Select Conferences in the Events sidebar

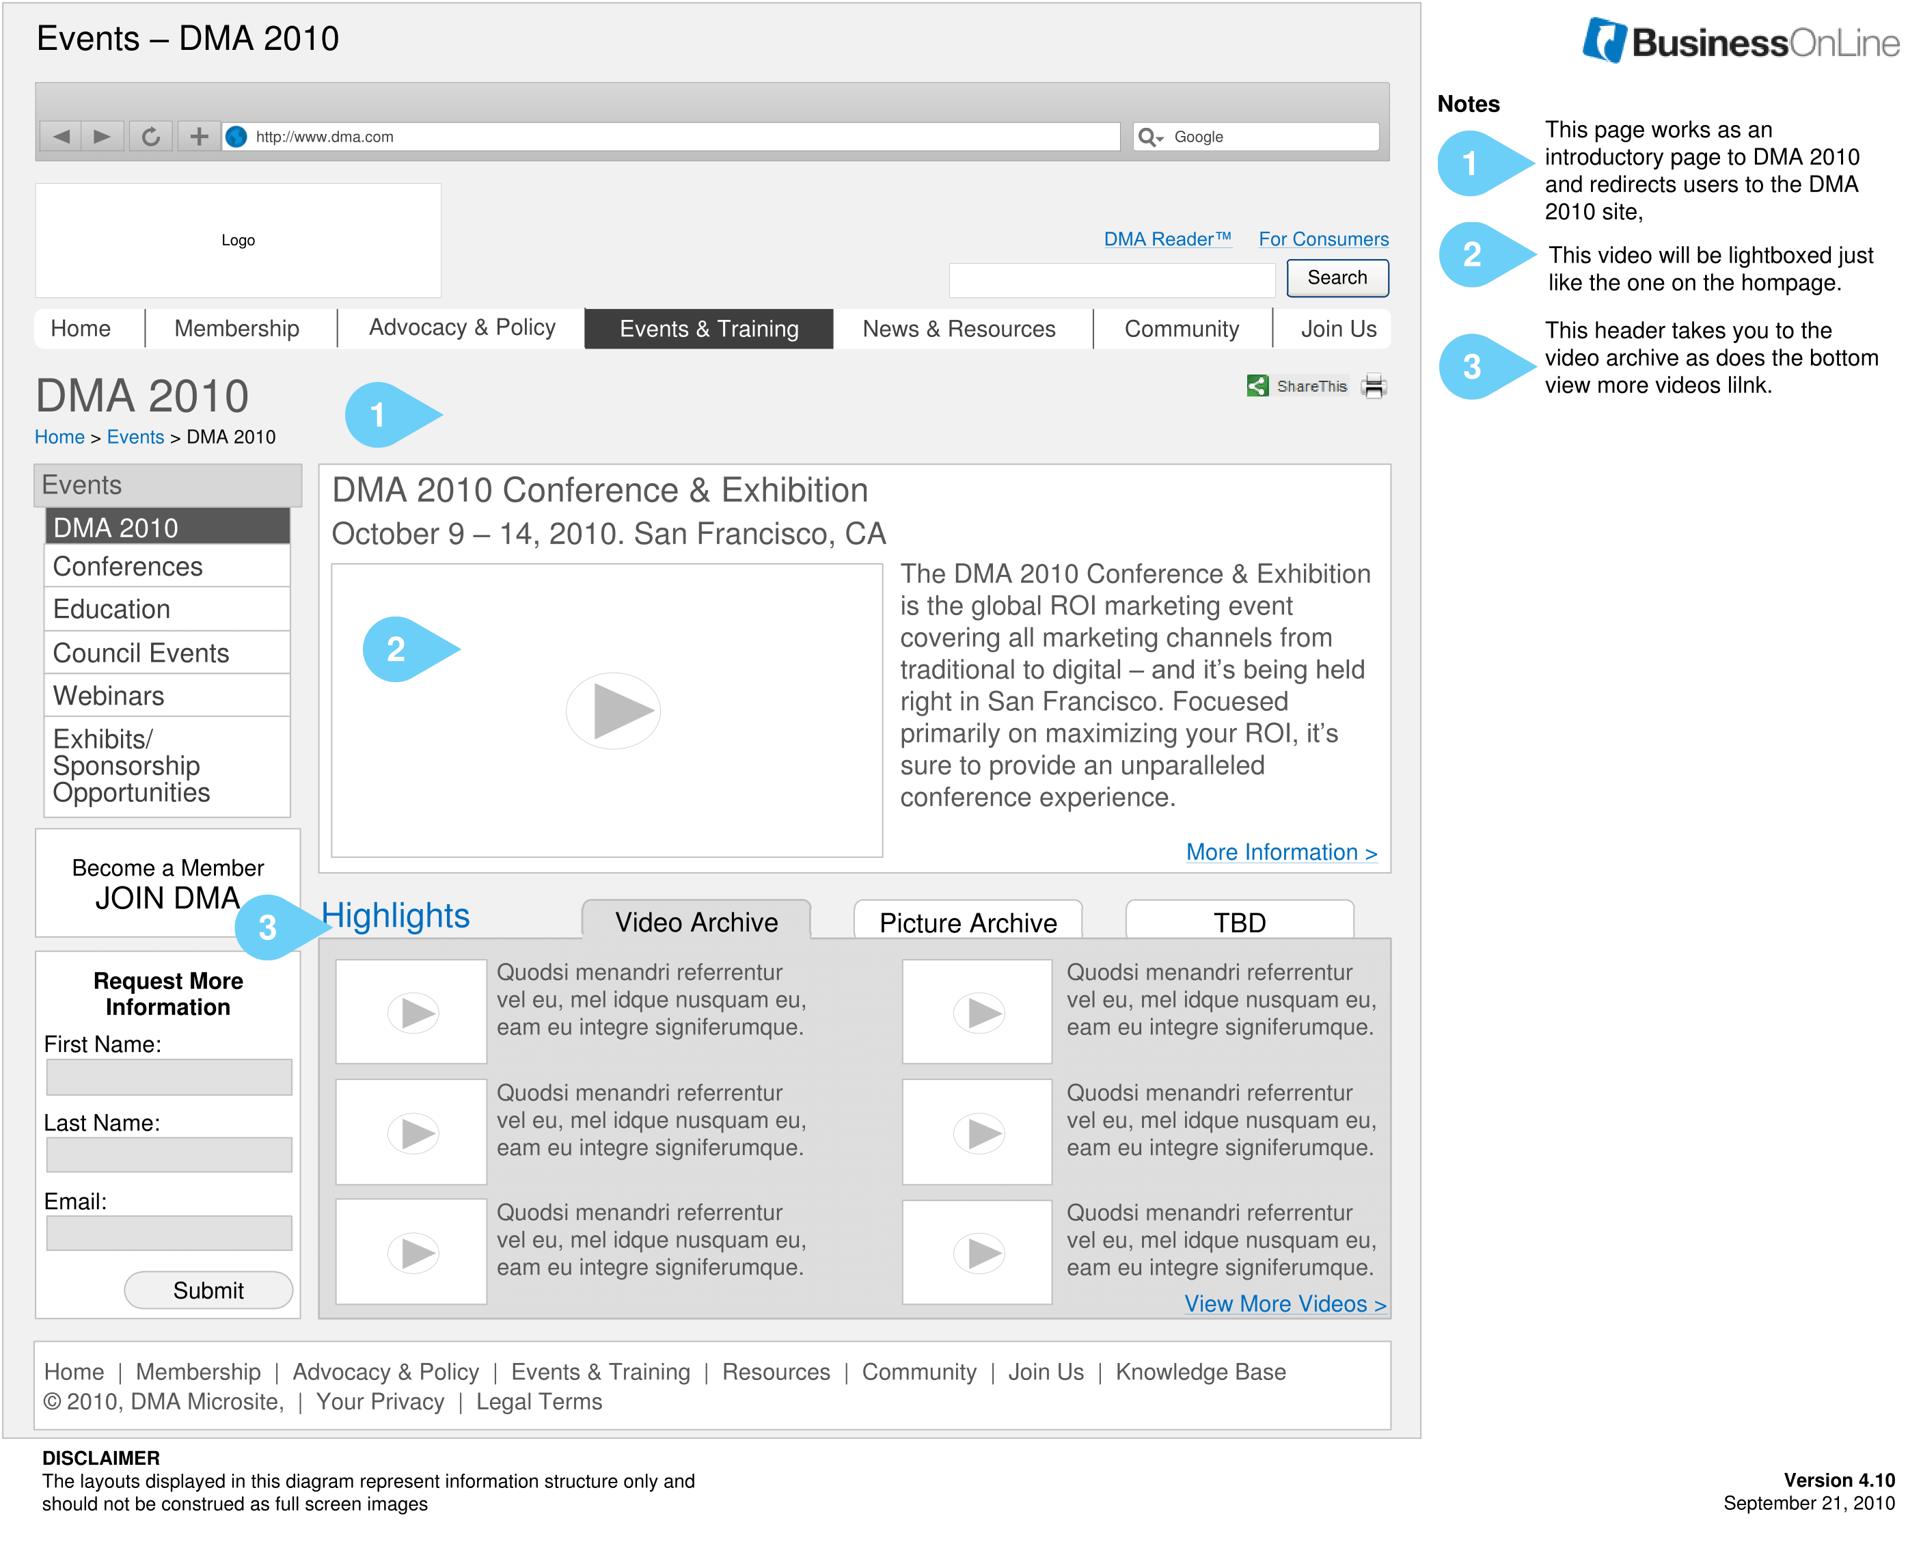click(x=167, y=566)
